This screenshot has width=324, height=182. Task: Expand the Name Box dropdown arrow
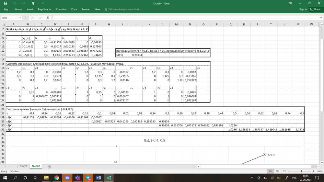click(20, 18)
